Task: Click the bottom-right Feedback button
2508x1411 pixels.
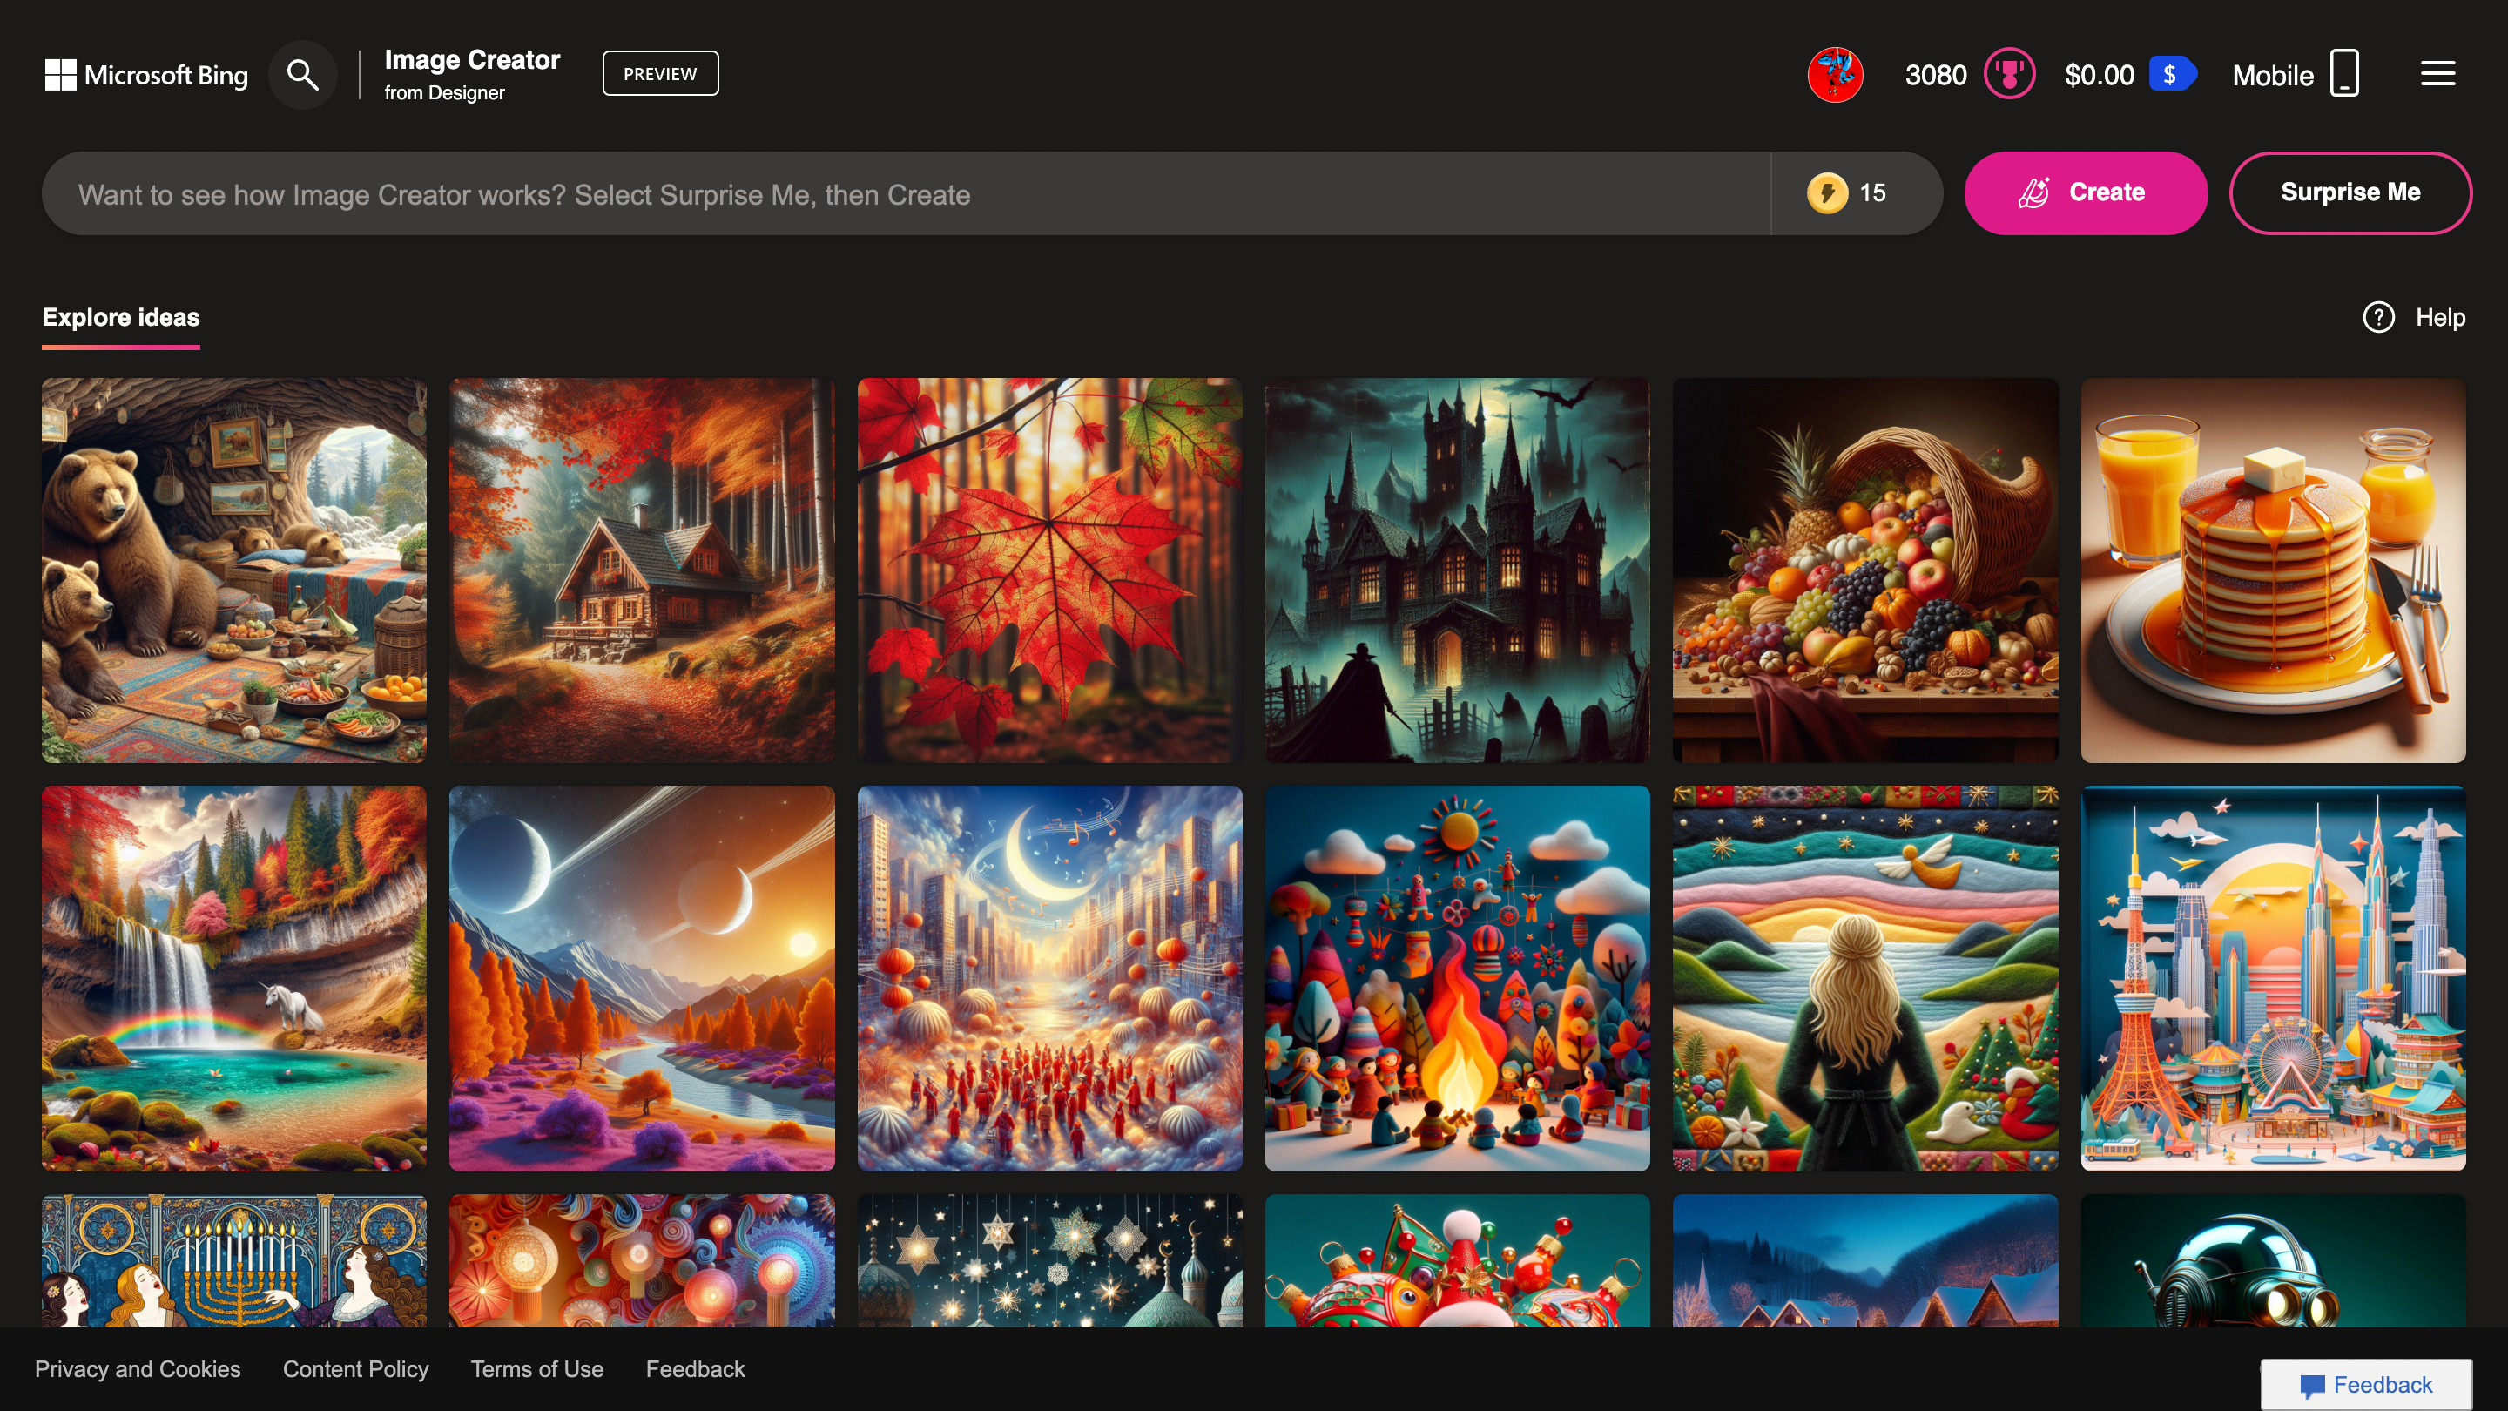Action: click(2368, 1384)
